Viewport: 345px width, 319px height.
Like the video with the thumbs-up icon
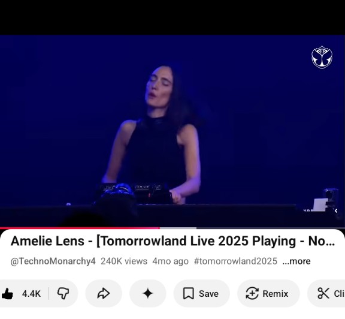[x=7, y=293]
